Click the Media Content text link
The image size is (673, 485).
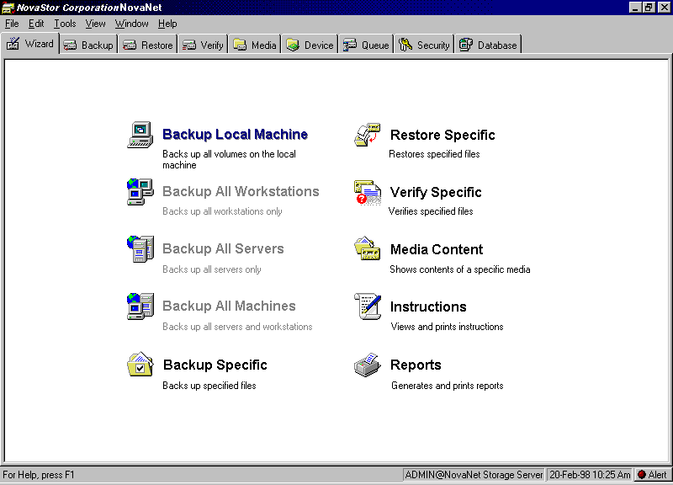coord(437,250)
